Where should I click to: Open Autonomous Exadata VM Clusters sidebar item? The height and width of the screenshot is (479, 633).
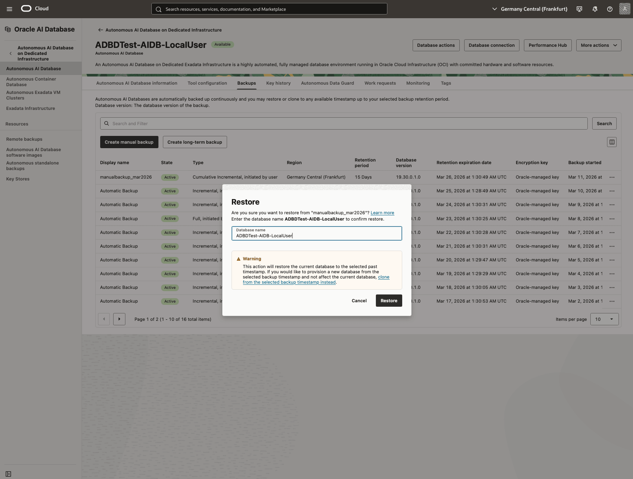click(x=33, y=95)
